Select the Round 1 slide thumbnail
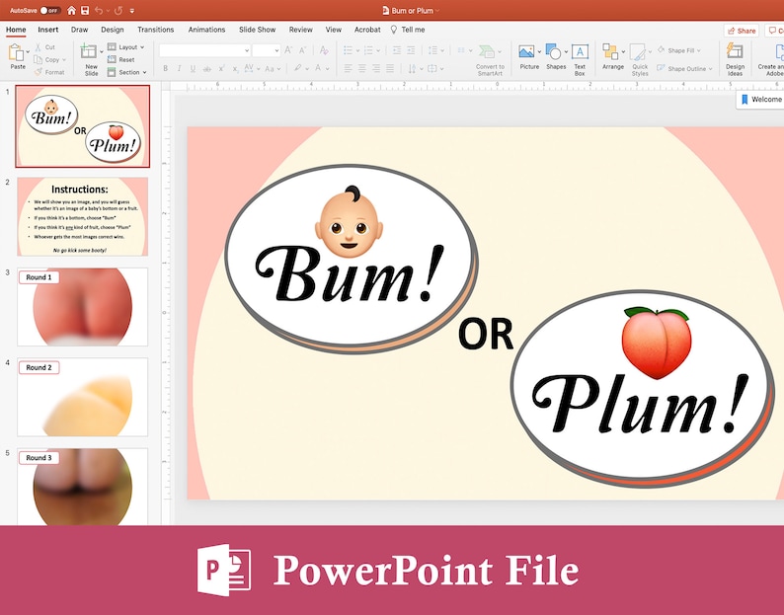 click(83, 306)
